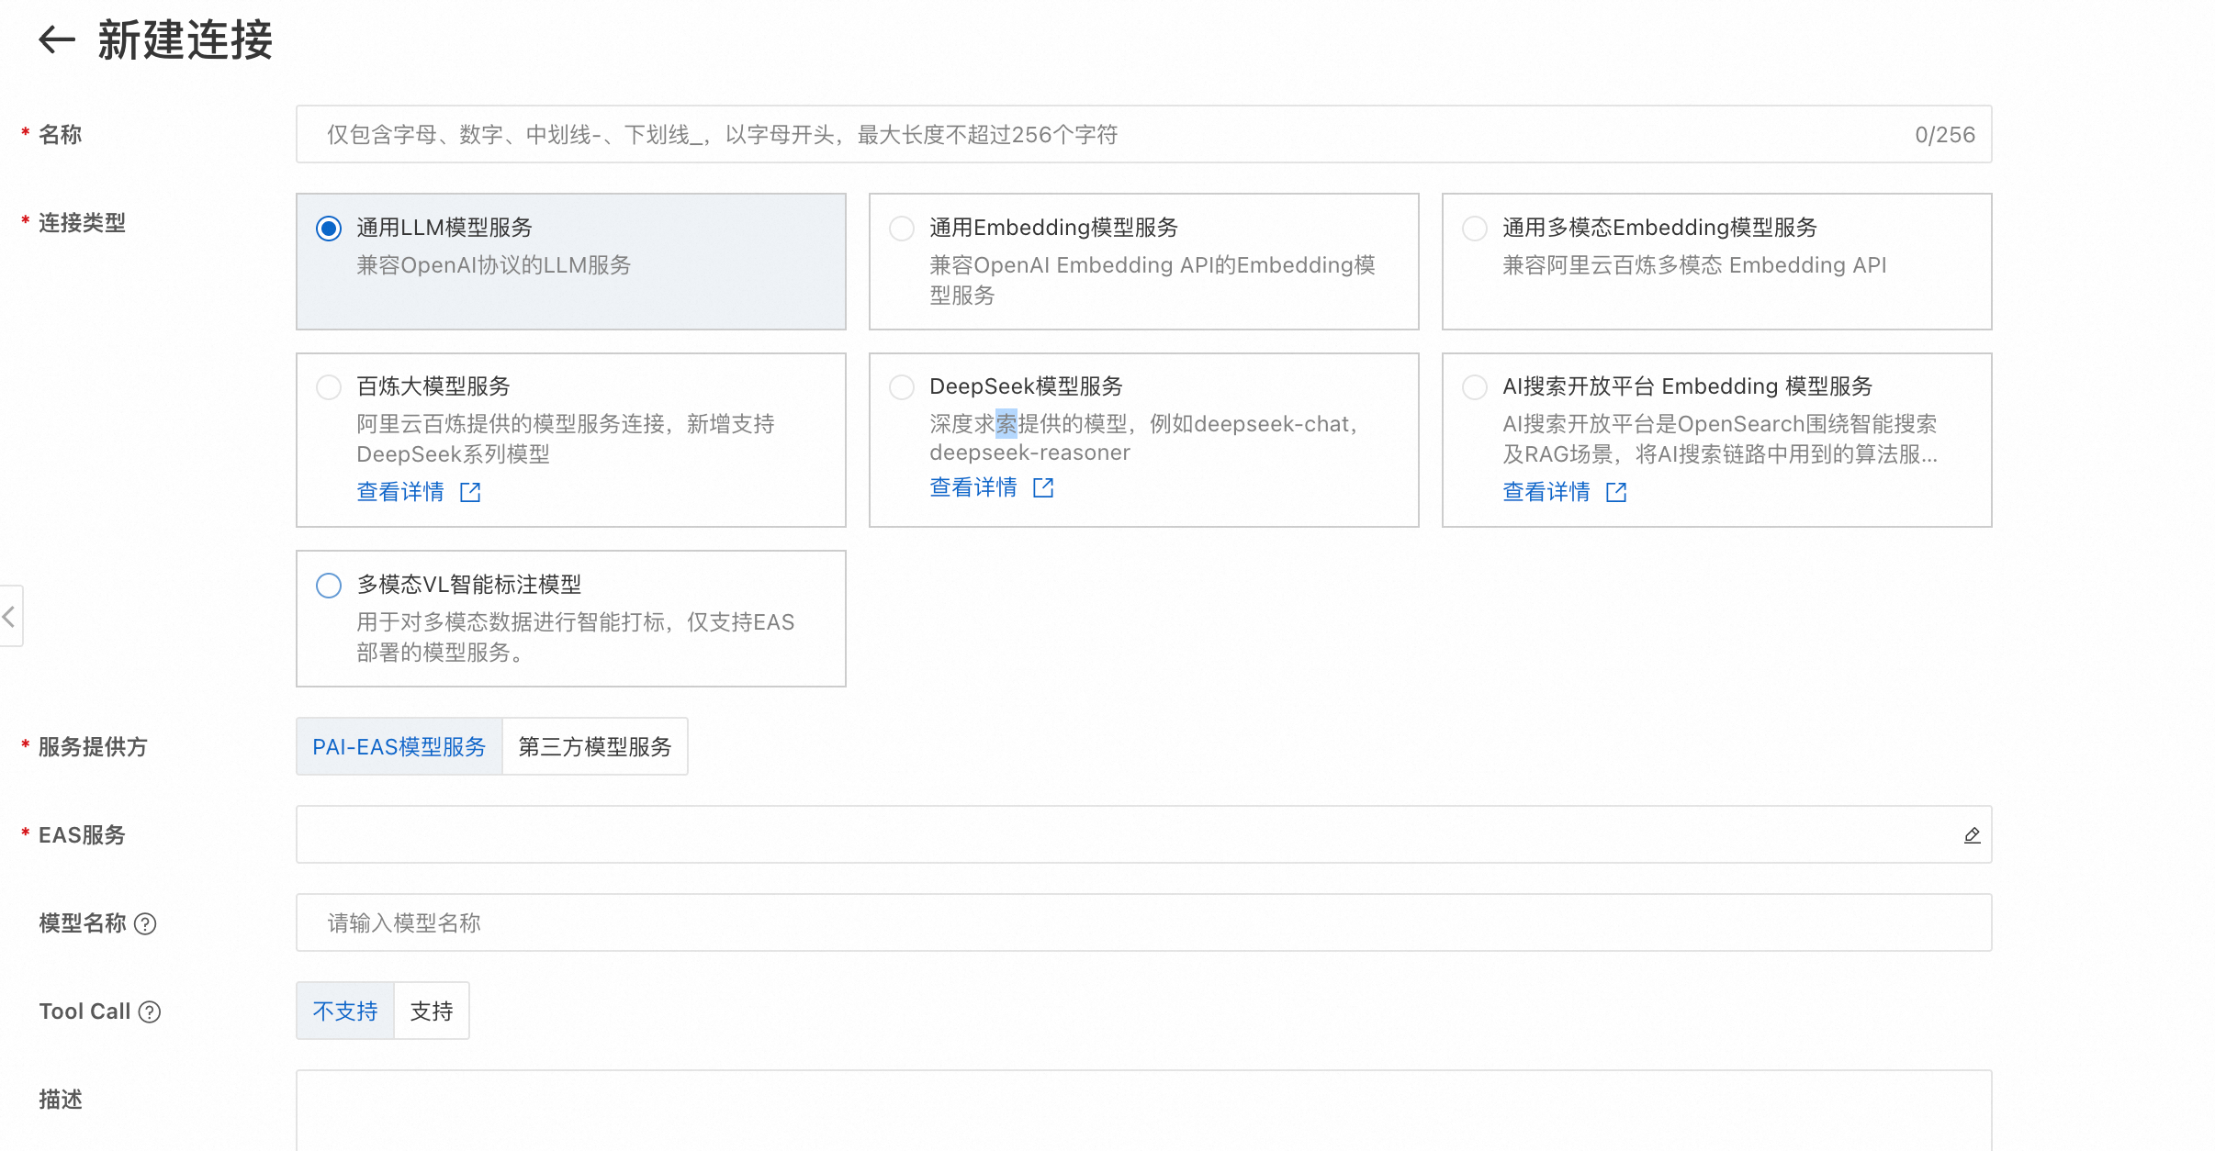2215x1151 pixels.
Task: Click help icon beside Tool Call label
Action: point(150,1011)
